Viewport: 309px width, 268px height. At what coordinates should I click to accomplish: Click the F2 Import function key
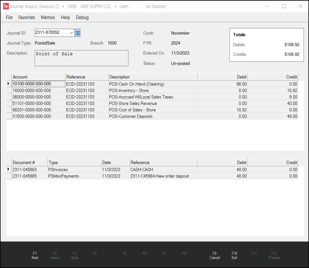click(55, 255)
